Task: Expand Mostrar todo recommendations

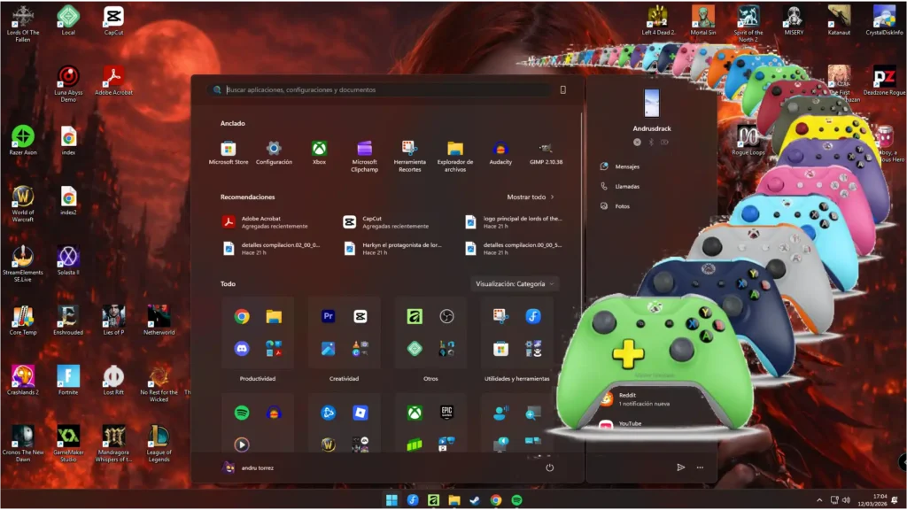Action: coord(531,197)
